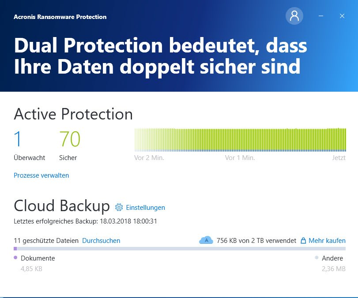This screenshot has height=298, width=358.
Task: Click the monitored processes count 1
Action: click(18, 139)
